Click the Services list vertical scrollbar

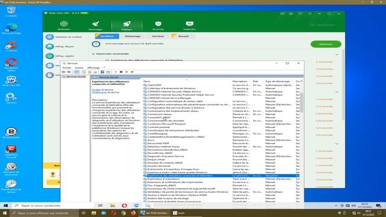point(302,103)
